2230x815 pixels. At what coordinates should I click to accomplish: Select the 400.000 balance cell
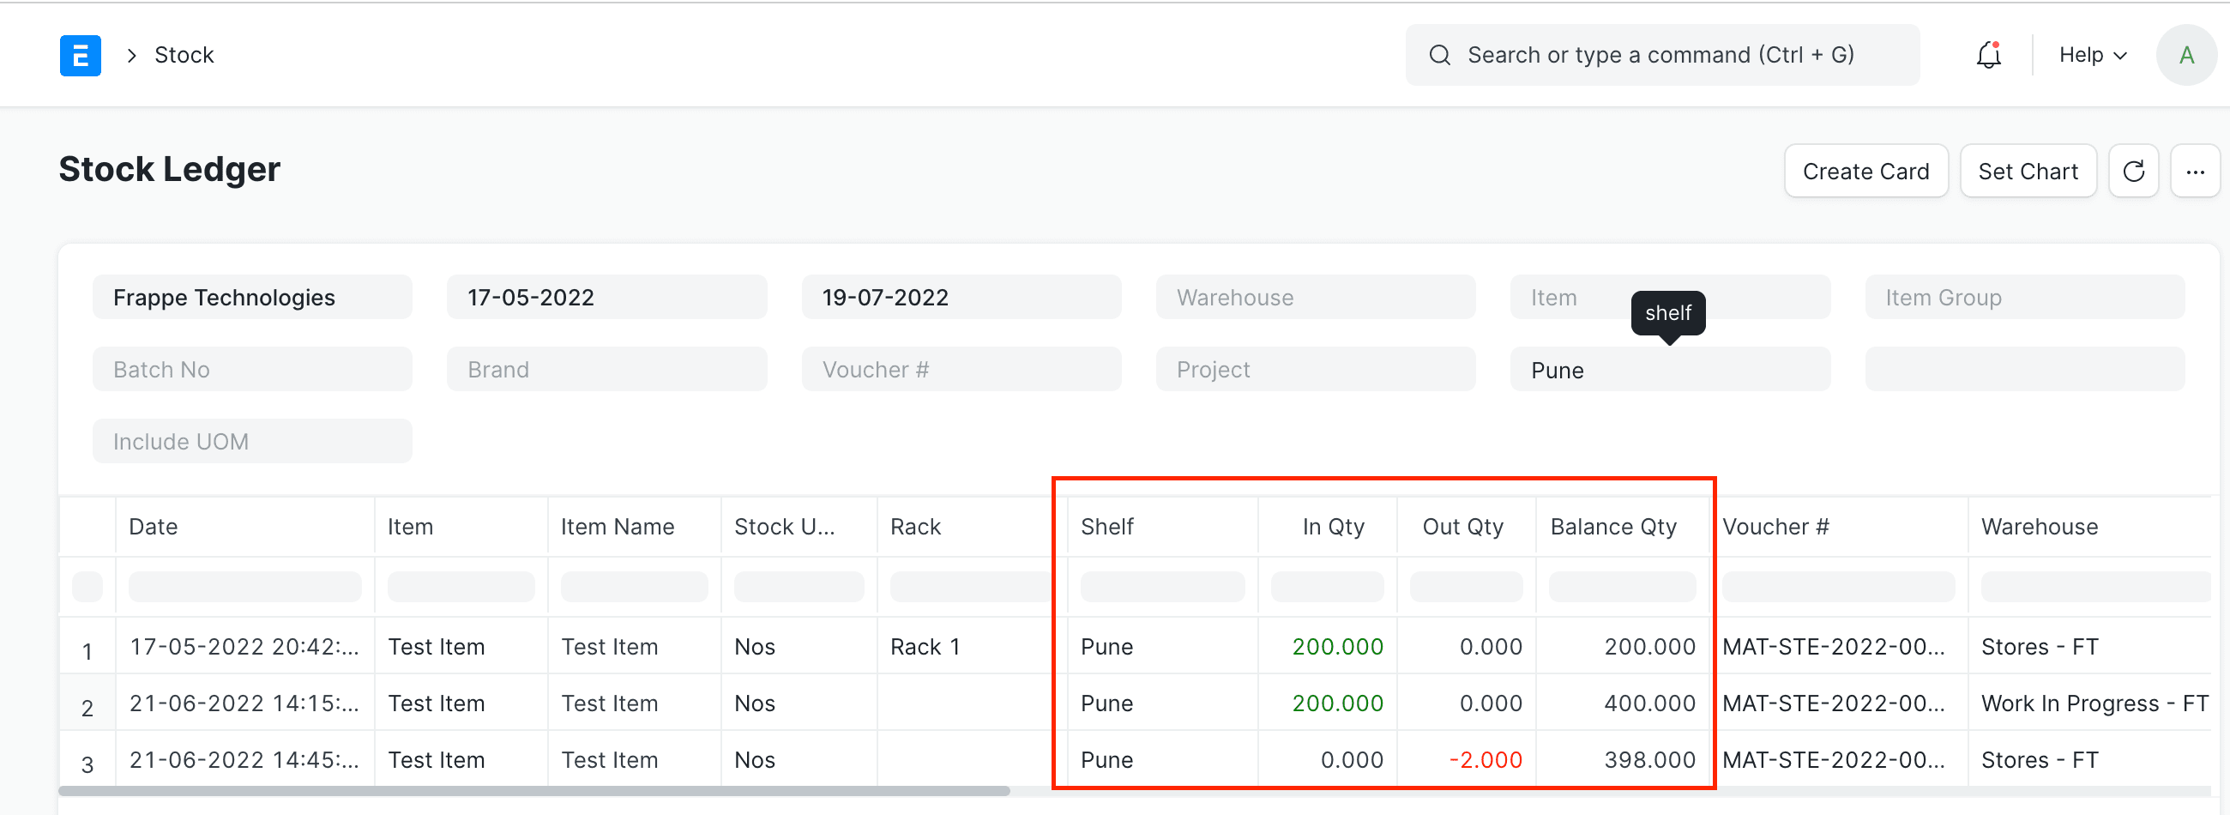pos(1622,703)
